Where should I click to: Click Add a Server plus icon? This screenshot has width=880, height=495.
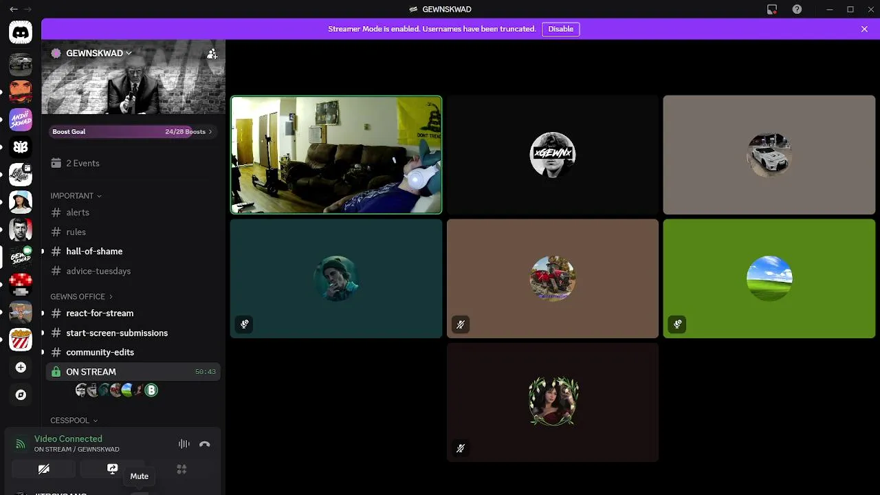pyautogui.click(x=21, y=368)
